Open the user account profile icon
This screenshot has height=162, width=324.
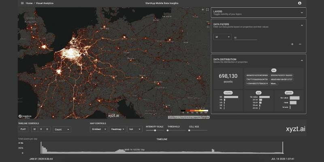click(x=300, y=3)
